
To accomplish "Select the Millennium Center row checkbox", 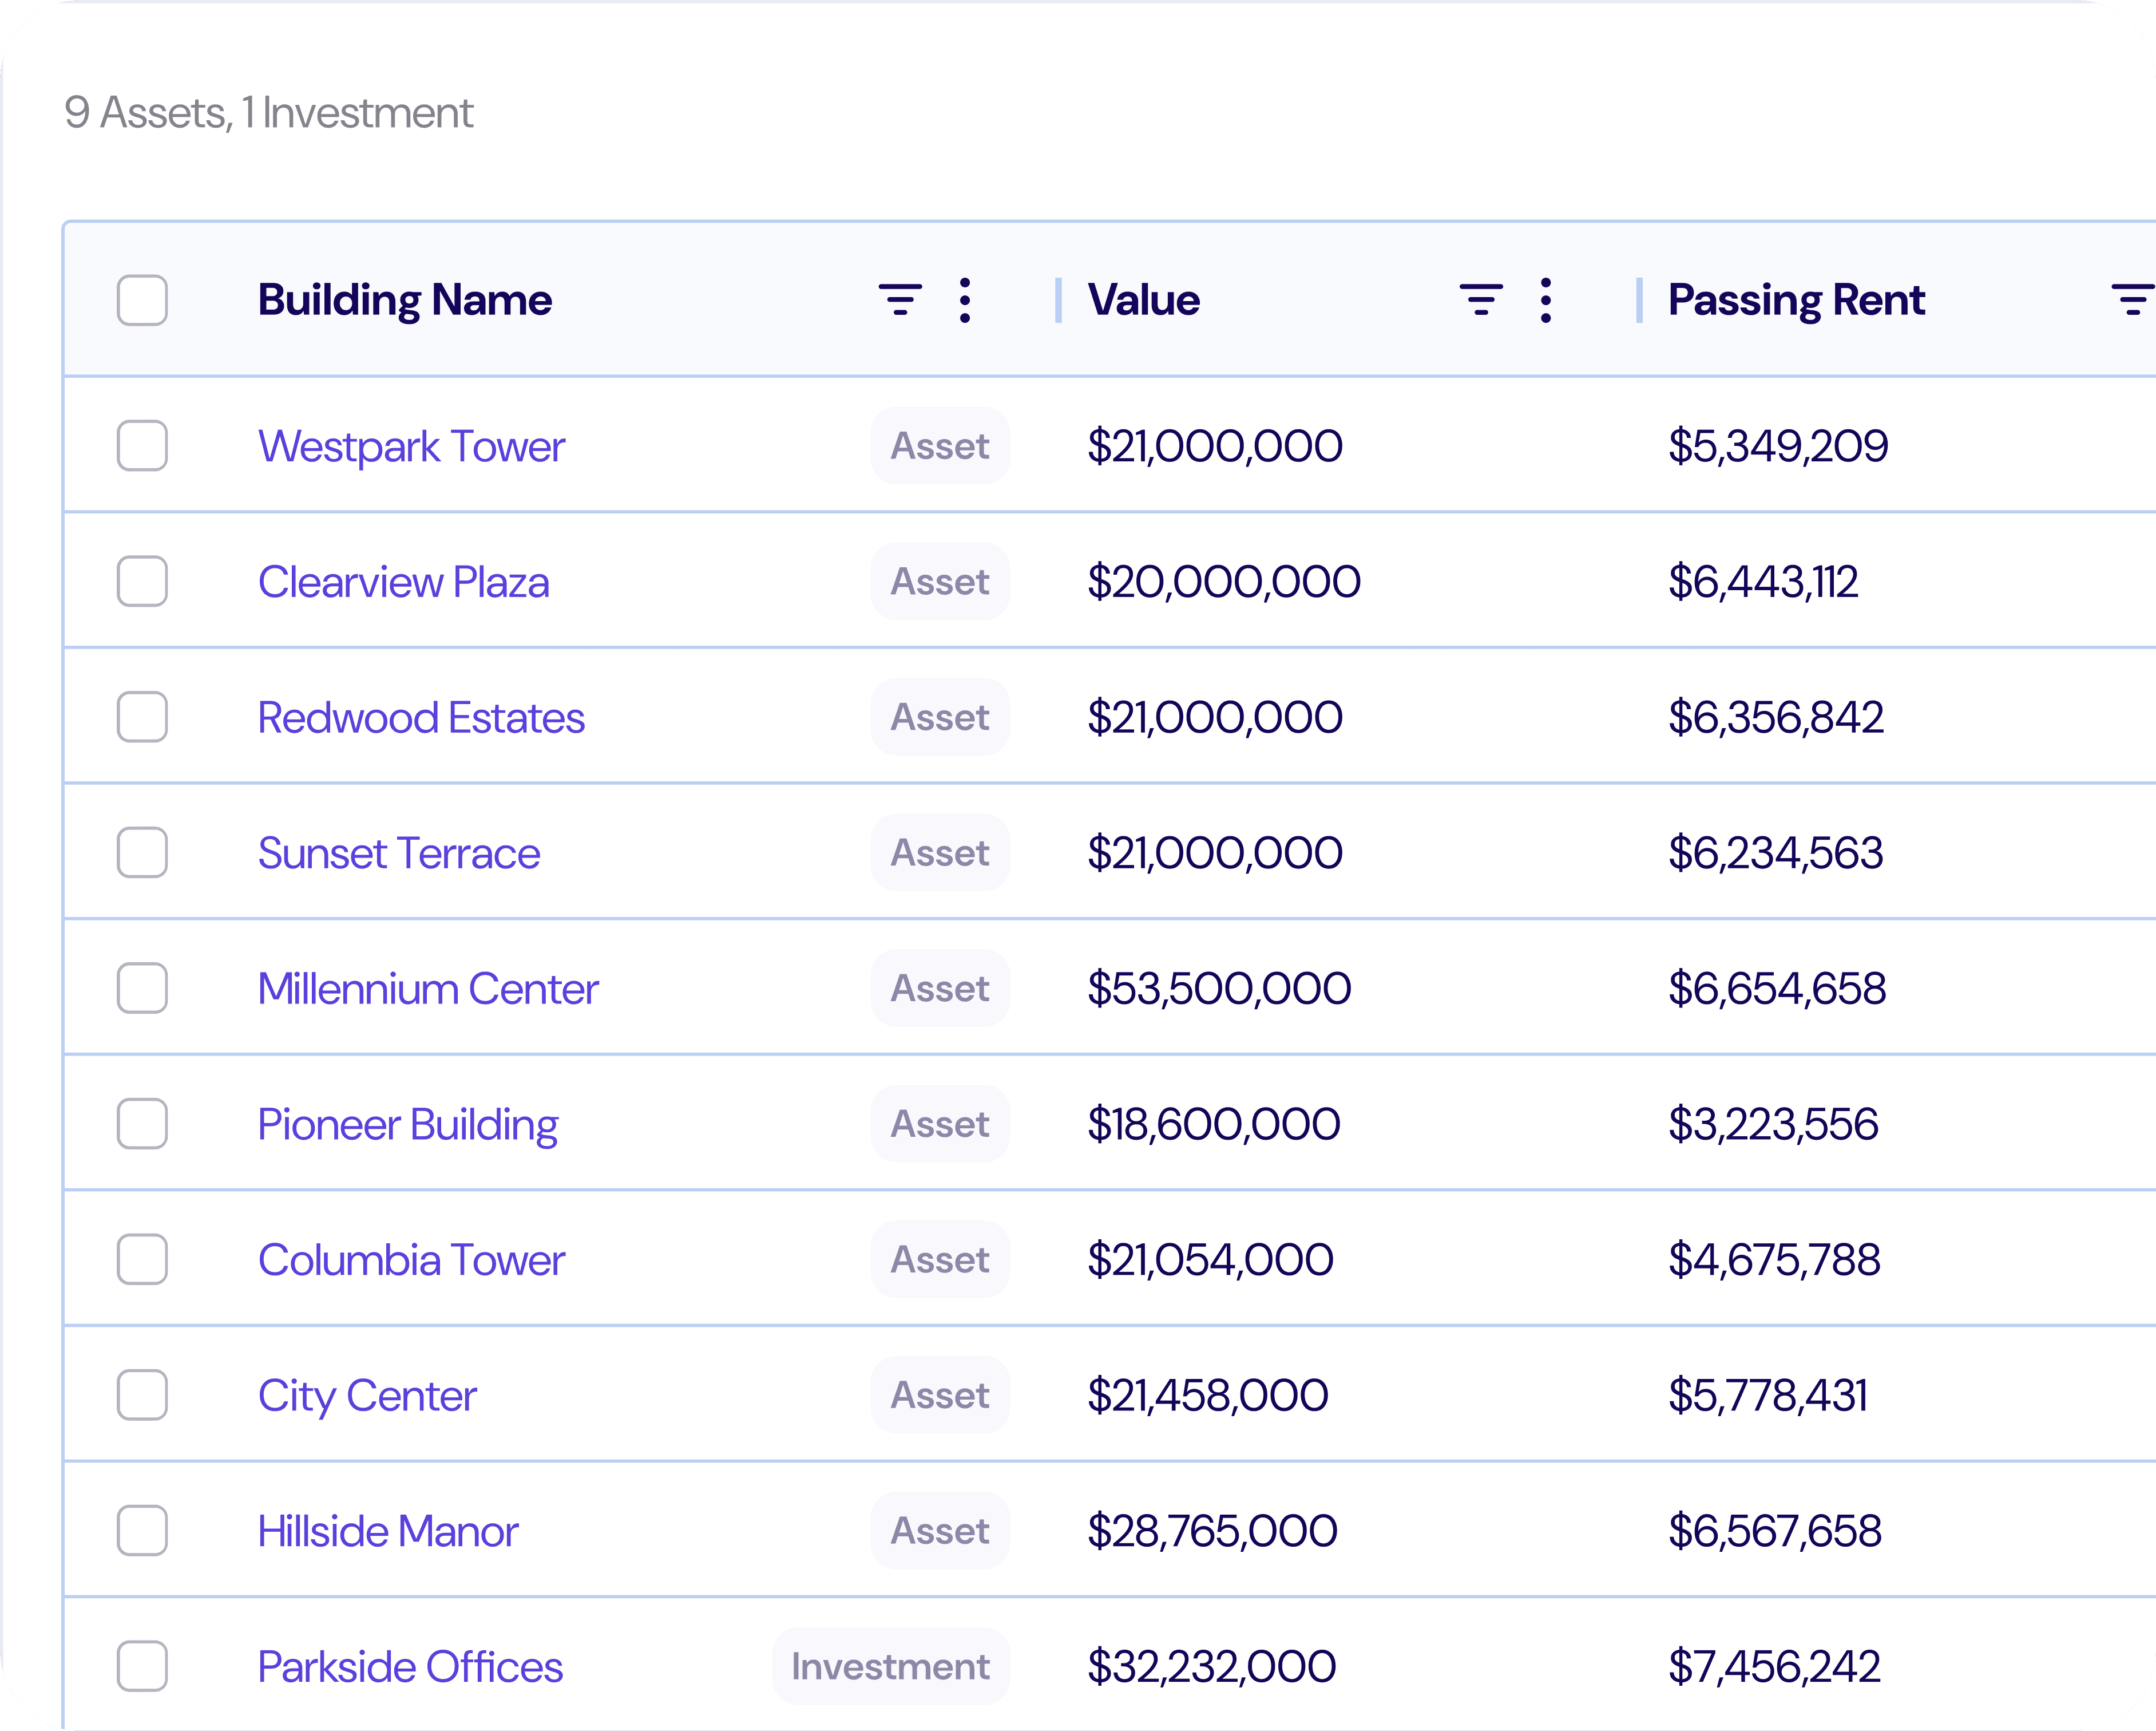I will [142, 987].
